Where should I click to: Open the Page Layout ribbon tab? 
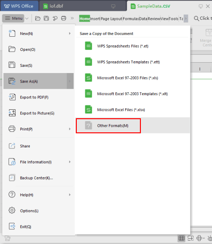coord(111,19)
